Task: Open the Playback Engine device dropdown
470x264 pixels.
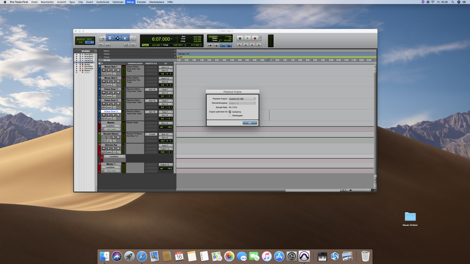Action: click(x=242, y=99)
